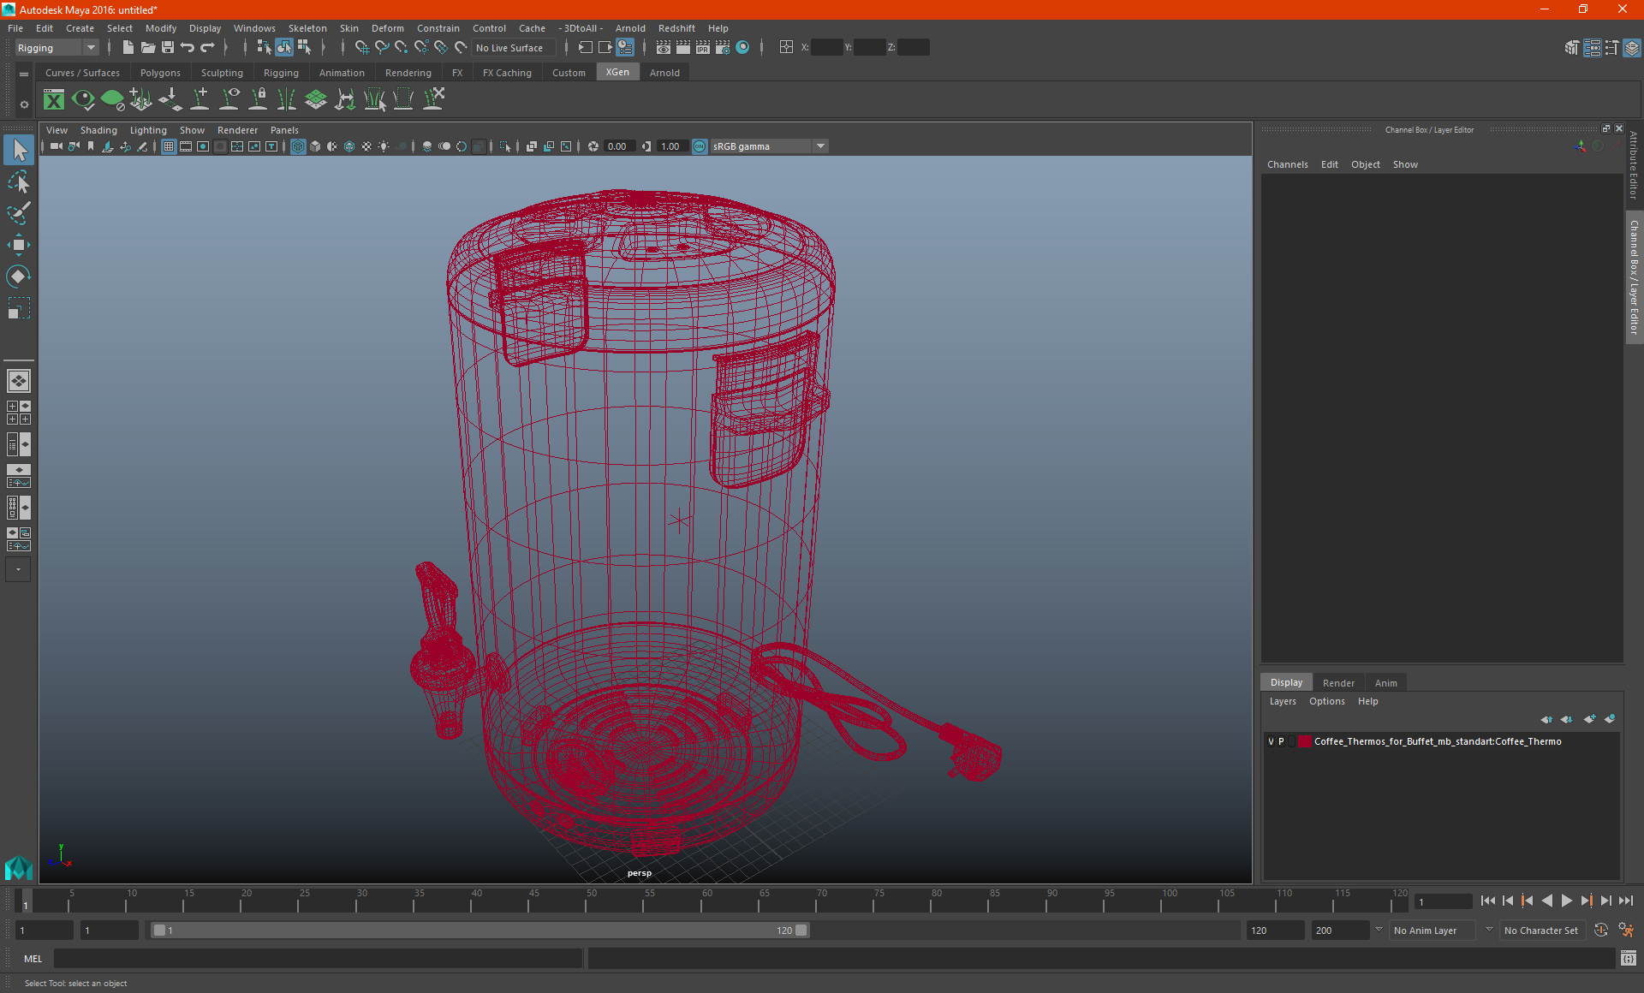This screenshot has width=1644, height=993.
Task: Click the Display tab in Channel Box
Action: click(x=1286, y=681)
